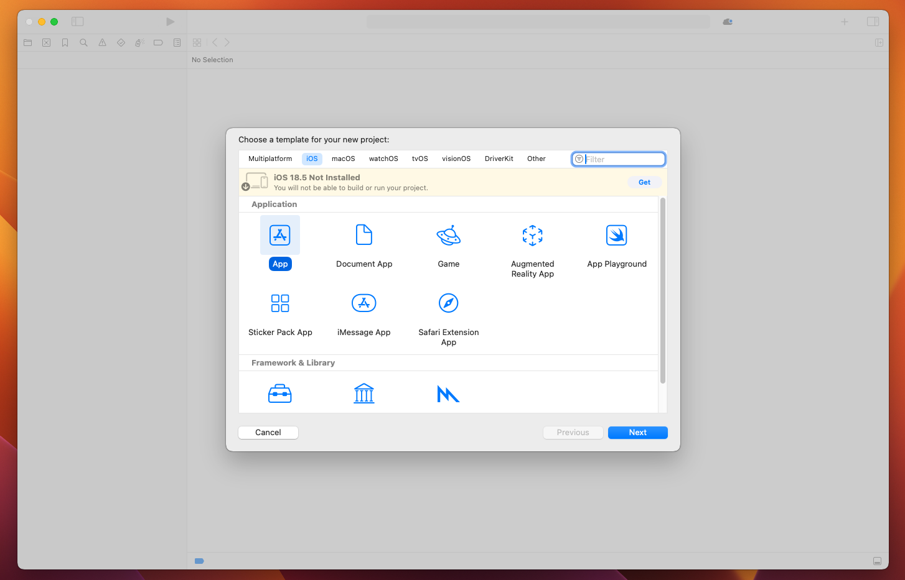This screenshot has height=580, width=905.
Task: Choose the App Playground template
Action: (616, 235)
